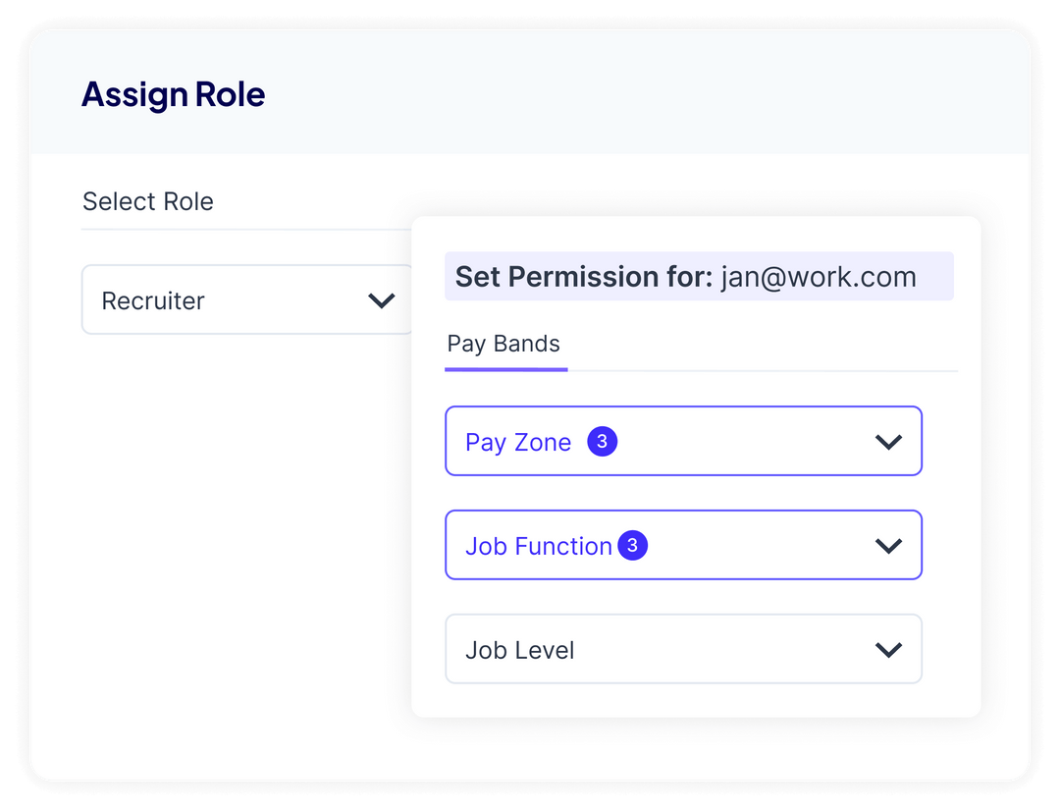
Task: Click the Job Function count badge
Action: 633,545
